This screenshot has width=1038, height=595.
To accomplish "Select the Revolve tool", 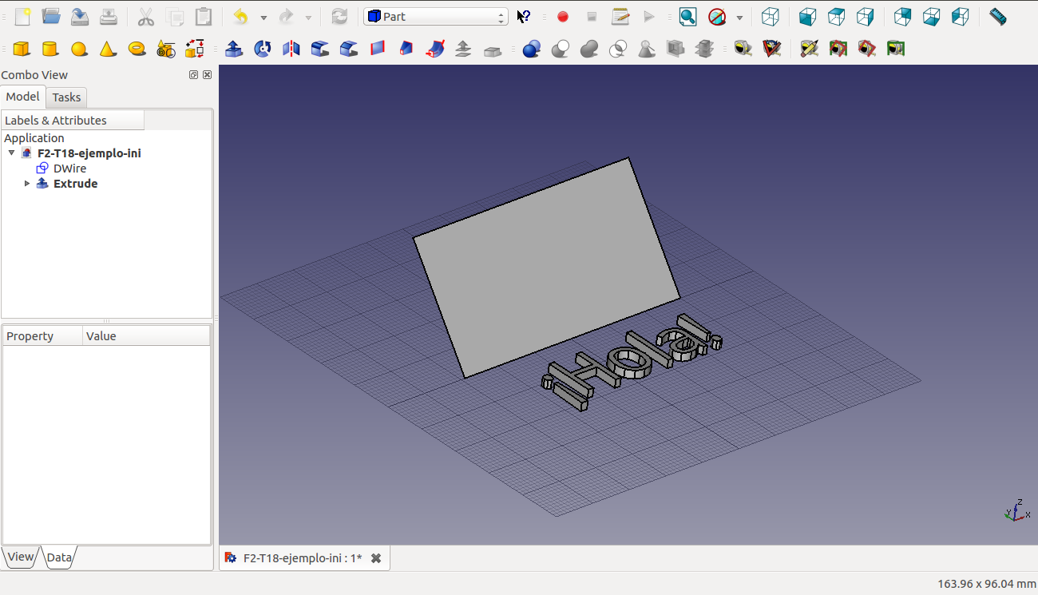I will pos(263,50).
